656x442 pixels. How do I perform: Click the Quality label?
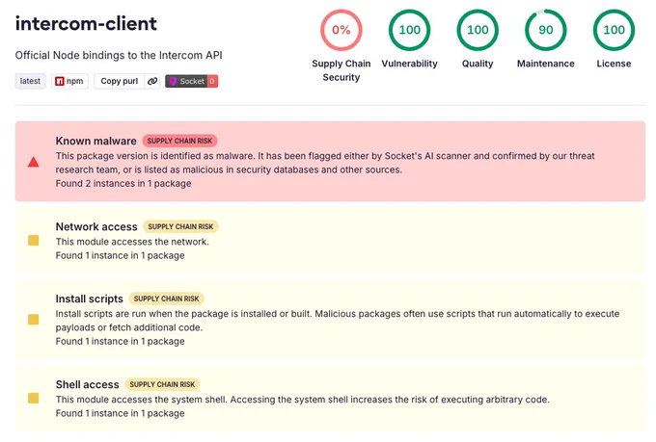click(x=478, y=64)
